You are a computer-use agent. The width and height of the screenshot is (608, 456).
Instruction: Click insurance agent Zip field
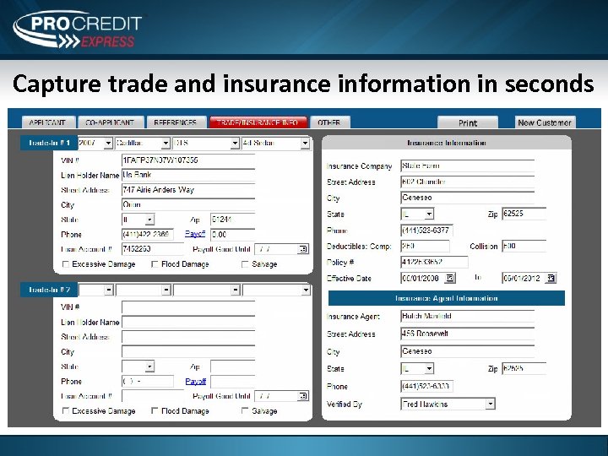point(524,368)
